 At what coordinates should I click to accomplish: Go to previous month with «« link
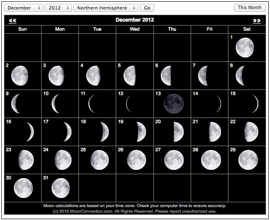point(13,21)
